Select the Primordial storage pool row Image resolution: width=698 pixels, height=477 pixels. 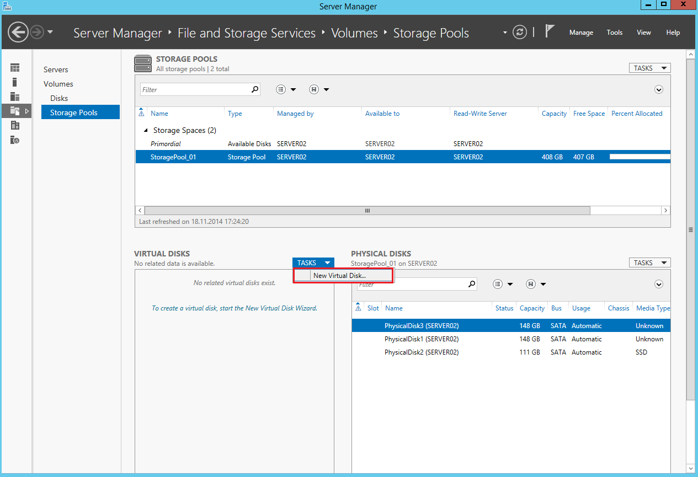click(403, 144)
